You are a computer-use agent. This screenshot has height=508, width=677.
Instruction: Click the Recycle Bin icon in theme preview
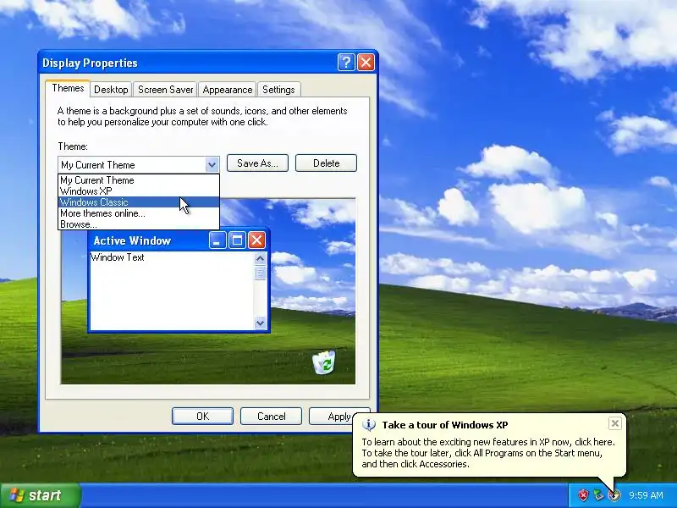tap(324, 362)
